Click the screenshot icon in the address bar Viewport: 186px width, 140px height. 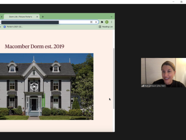pos(91,22)
